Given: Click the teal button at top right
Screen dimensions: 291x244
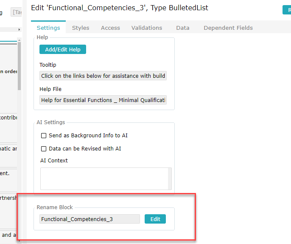Looking at the screenshot, I should 287,10.
